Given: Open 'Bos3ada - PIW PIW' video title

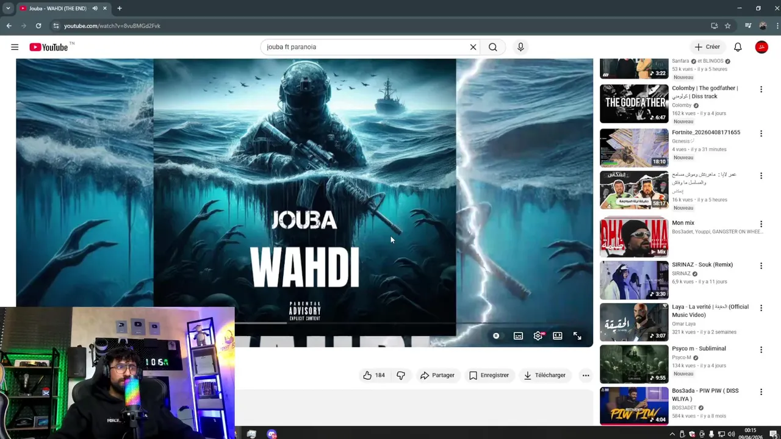Looking at the screenshot, I should tap(705, 395).
